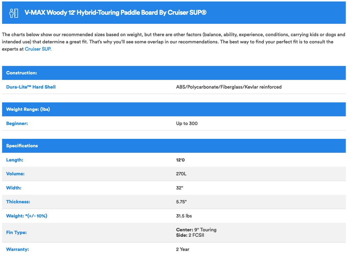347x253 pixels.
Task: Click the Warranty label
Action: [x=17, y=249]
